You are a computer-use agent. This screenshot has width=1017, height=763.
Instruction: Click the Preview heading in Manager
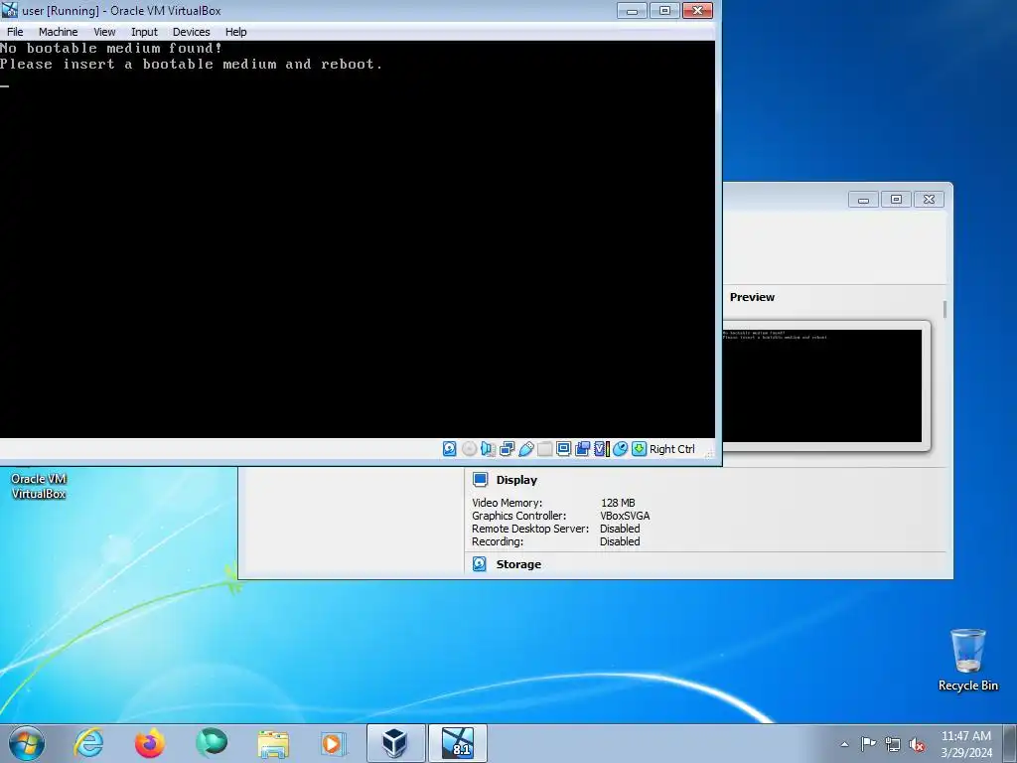pyautogui.click(x=752, y=297)
